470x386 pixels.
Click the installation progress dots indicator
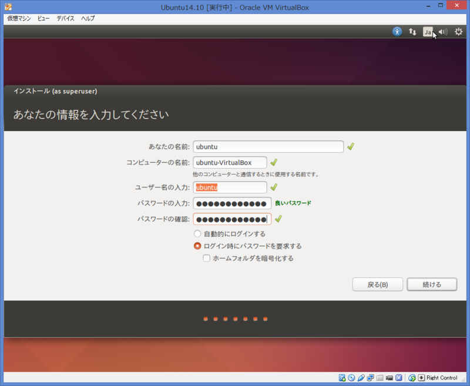(x=235, y=319)
